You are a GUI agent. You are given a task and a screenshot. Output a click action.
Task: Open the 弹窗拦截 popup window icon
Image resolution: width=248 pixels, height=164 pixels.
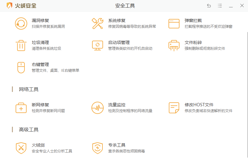click(x=174, y=24)
